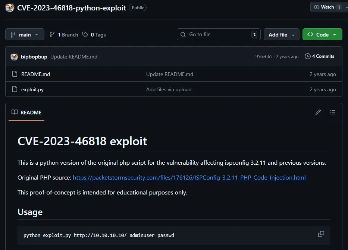Click the python exploit.py usage command text
The width and height of the screenshot is (348, 250).
click(99, 235)
